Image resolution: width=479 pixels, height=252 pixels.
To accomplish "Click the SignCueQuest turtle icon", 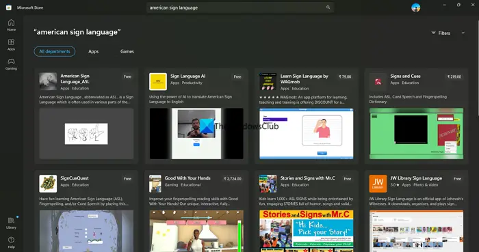I will 48,184.
